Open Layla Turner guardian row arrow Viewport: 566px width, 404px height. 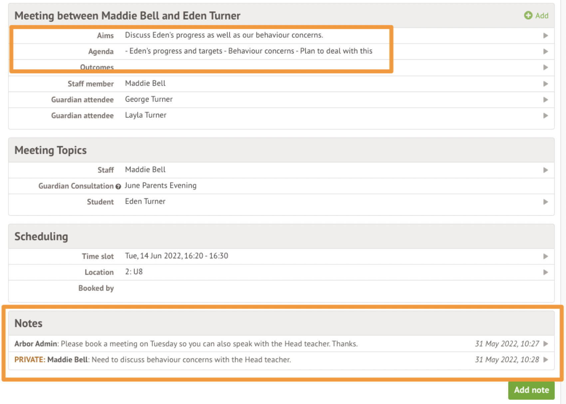point(545,116)
